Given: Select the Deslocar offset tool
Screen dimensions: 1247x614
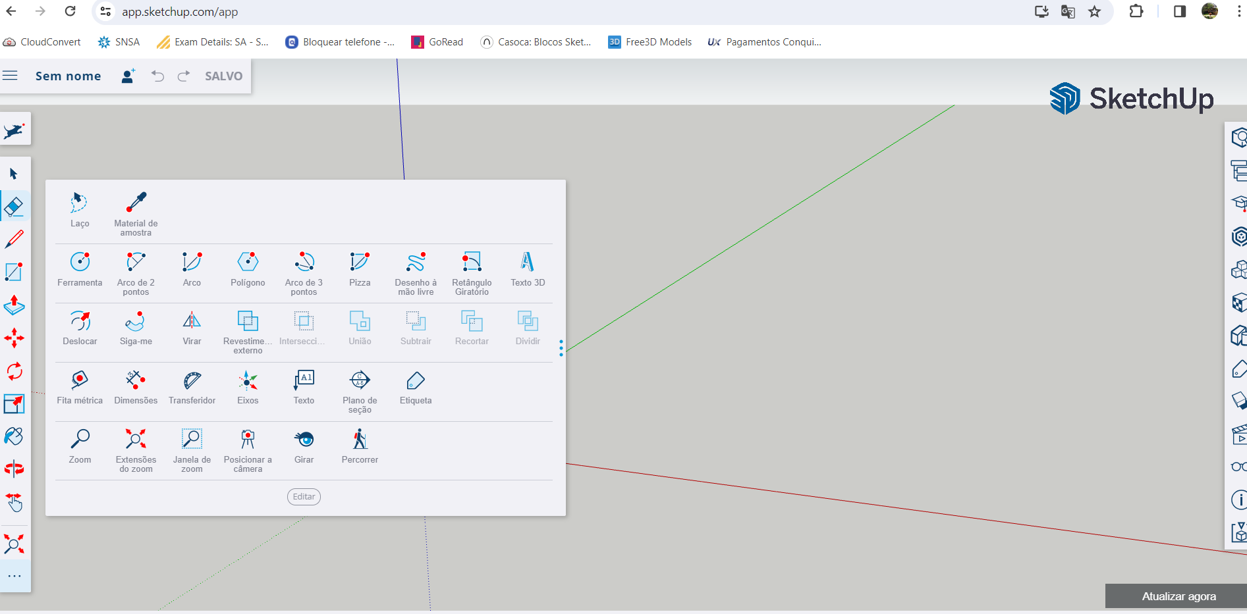Looking at the screenshot, I should click(x=80, y=328).
